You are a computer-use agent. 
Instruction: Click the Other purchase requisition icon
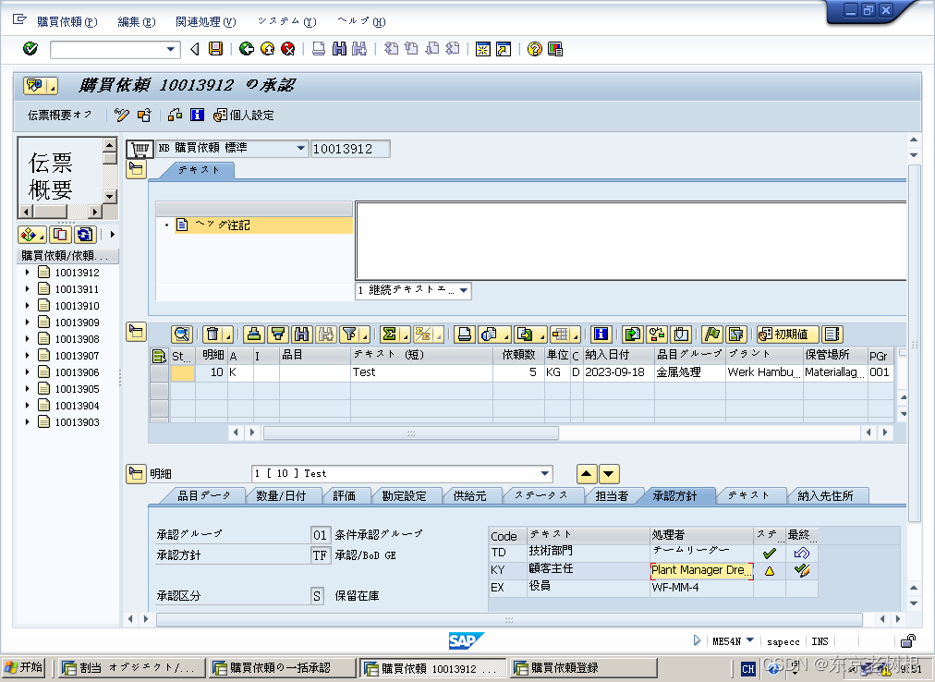click(x=144, y=115)
